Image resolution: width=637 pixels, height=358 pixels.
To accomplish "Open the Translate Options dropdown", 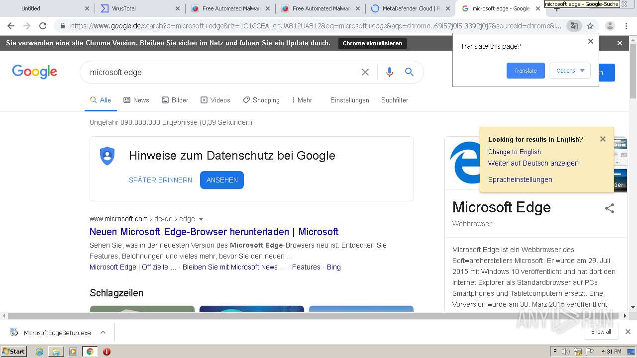I will tap(570, 71).
